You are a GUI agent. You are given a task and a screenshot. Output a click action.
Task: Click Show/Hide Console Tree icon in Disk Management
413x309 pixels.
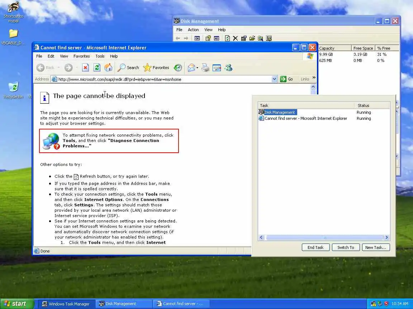click(197, 38)
